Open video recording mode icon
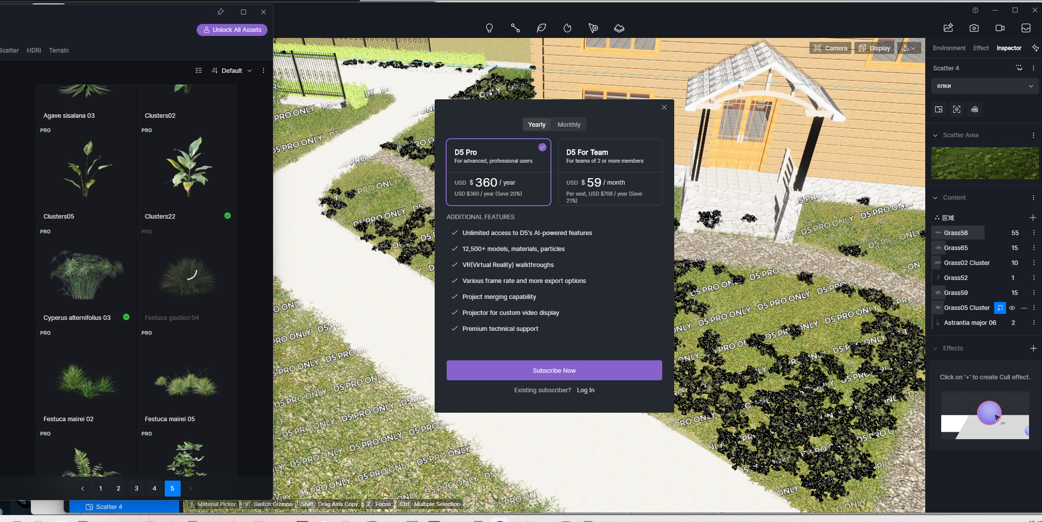The width and height of the screenshot is (1042, 522). (1000, 28)
